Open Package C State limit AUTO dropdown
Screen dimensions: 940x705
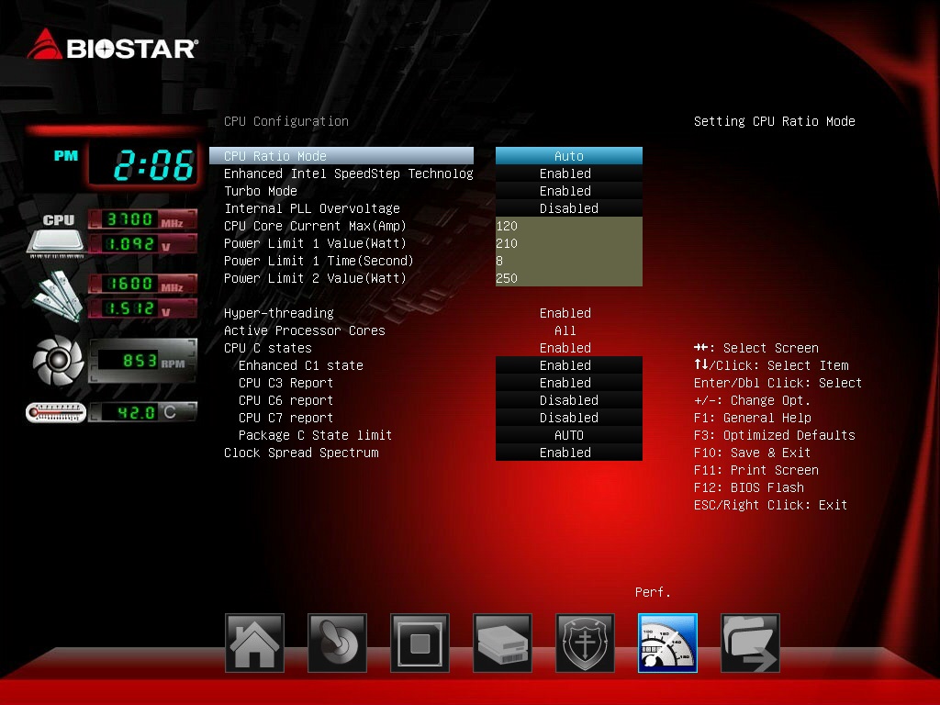click(569, 434)
